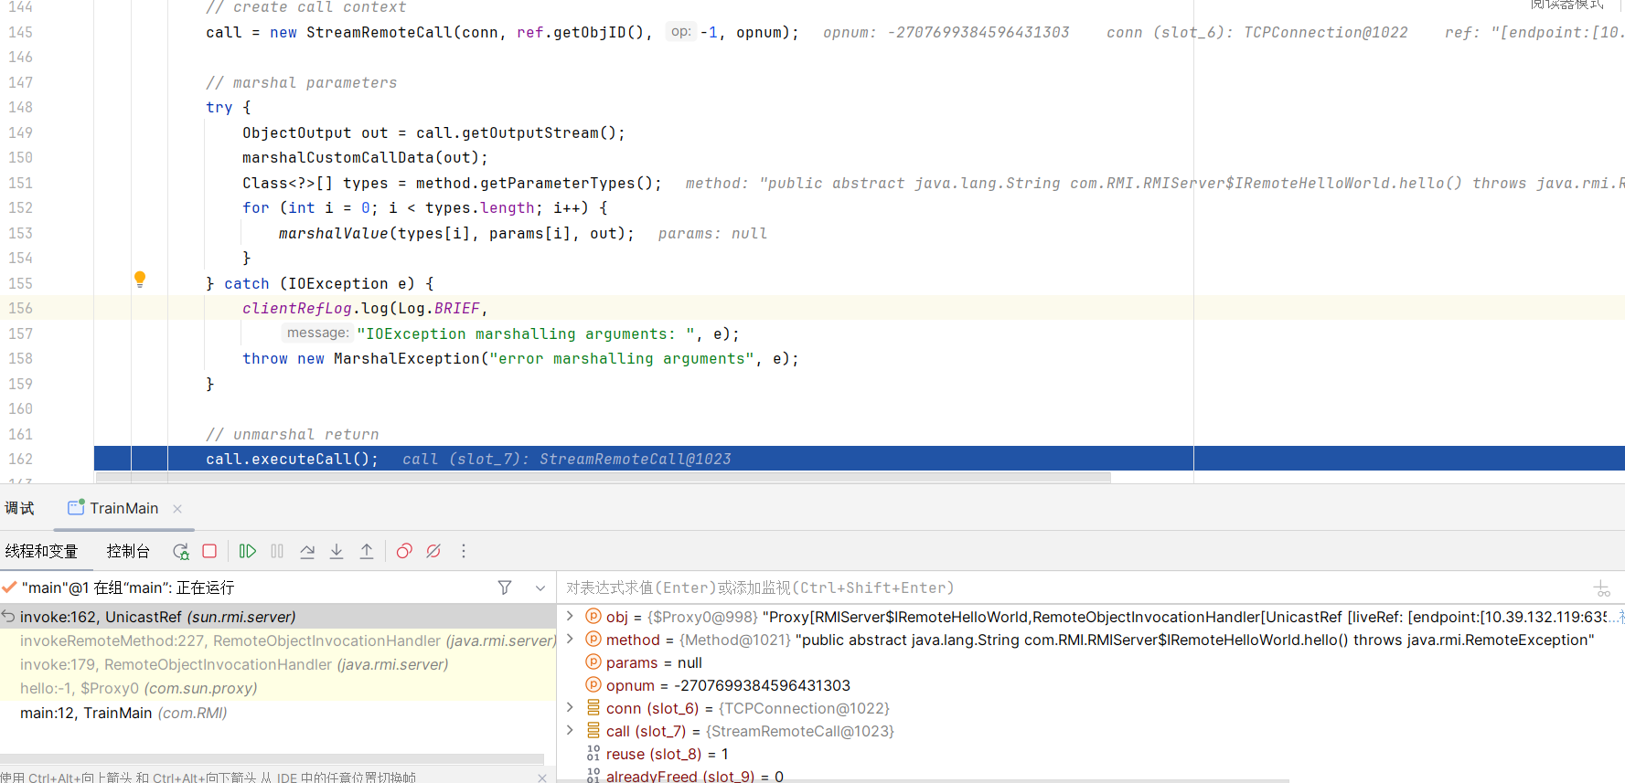Click line number 162 in gutter
The height and width of the screenshot is (783, 1625).
pos(20,459)
